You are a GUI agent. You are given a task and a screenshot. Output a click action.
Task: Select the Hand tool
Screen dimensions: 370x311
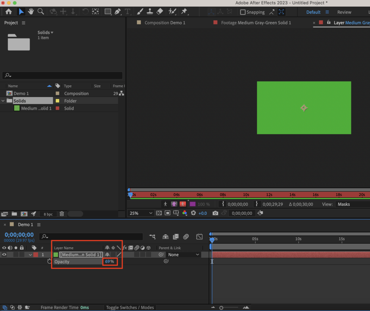[x=31, y=12]
